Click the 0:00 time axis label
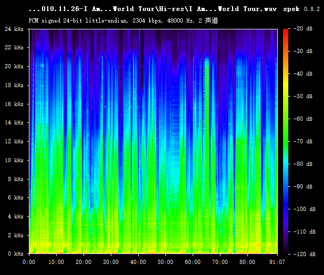 (x=29, y=262)
